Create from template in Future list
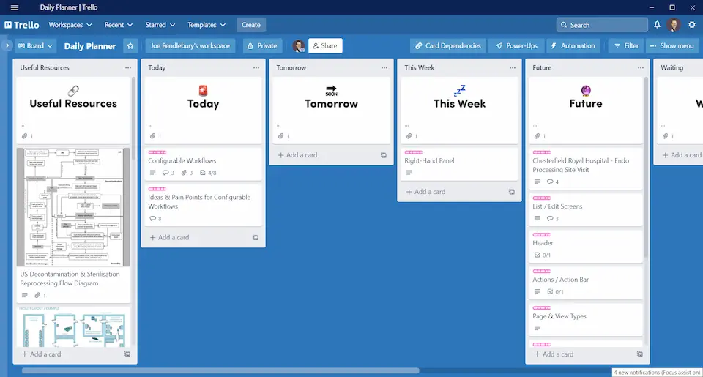This screenshot has height=377, width=703. pos(640,354)
